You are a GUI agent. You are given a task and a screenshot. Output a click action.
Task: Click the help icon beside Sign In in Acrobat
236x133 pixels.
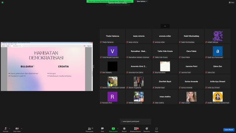84,46
